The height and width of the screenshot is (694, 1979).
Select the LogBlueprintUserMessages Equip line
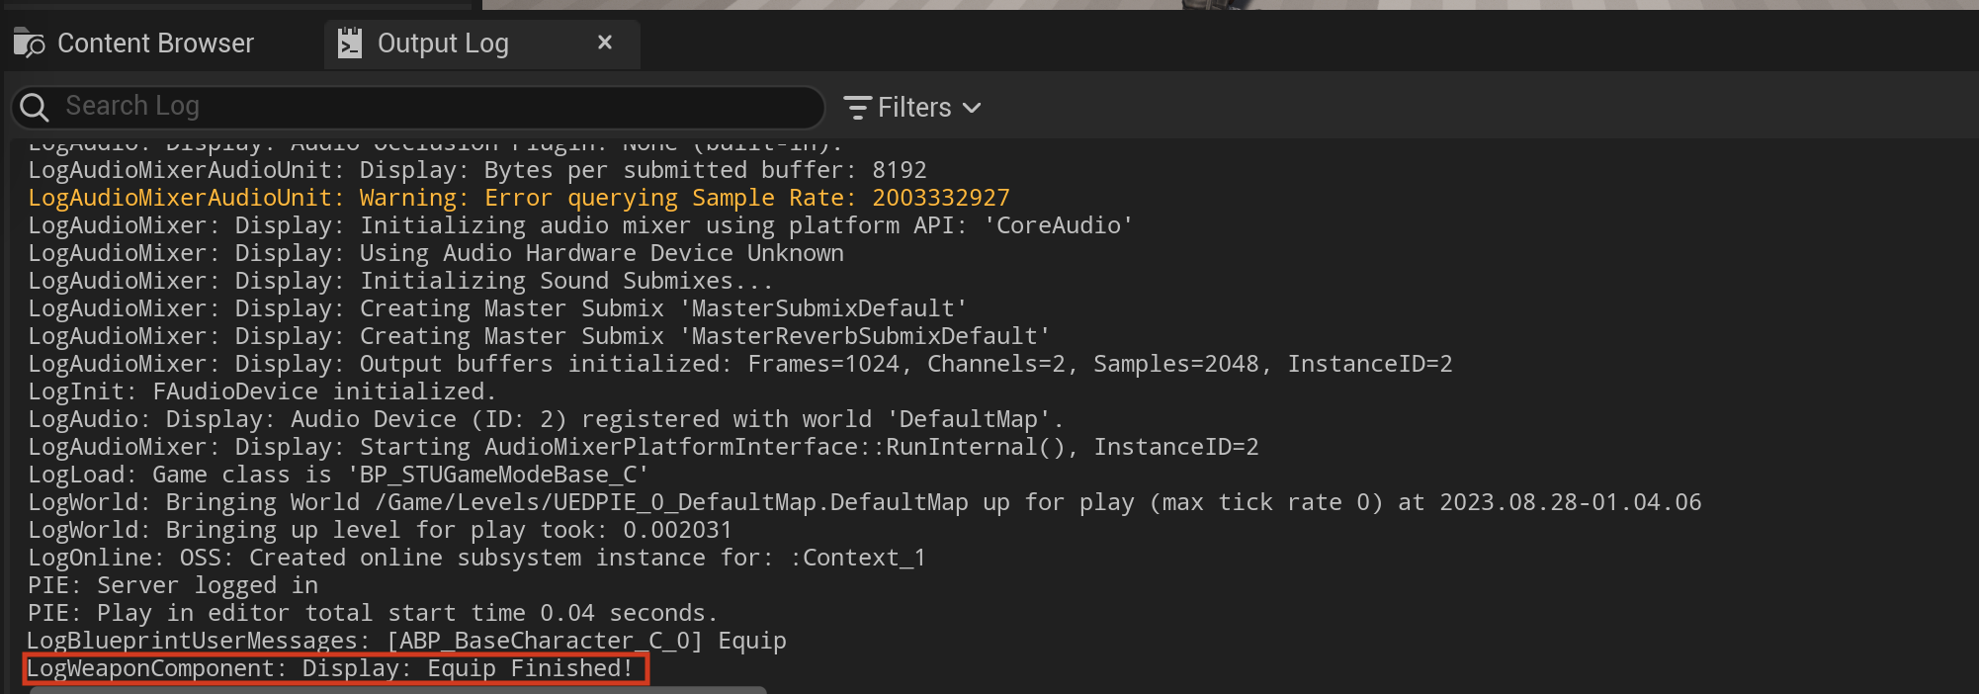coord(406,641)
